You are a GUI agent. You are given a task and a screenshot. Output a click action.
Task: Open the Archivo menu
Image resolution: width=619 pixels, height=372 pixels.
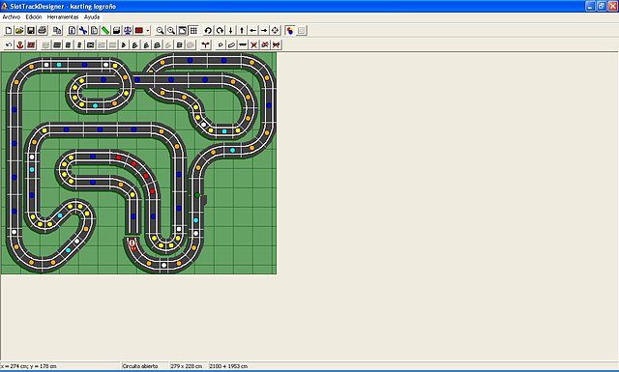tap(12, 17)
